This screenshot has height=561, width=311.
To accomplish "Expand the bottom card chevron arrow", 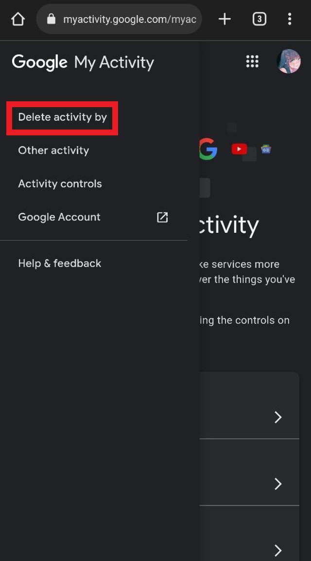I will [278, 550].
